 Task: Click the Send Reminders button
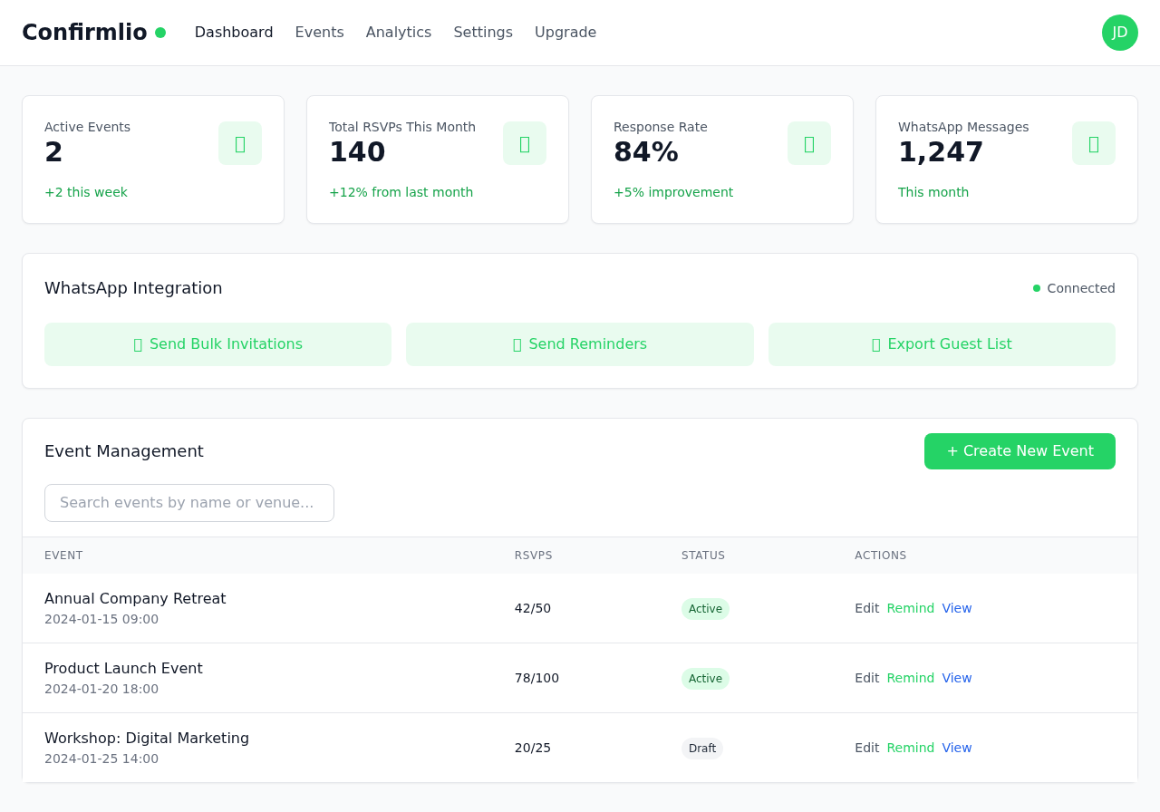[580, 344]
